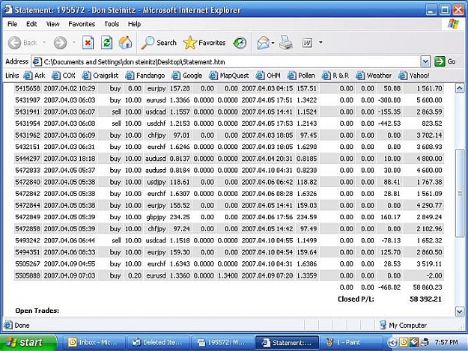Open the MapQuest links shortcut
This screenshot has height=351, width=468.
point(229,76)
